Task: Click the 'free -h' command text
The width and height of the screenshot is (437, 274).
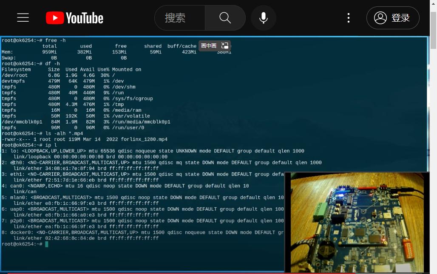Action: (x=55, y=40)
